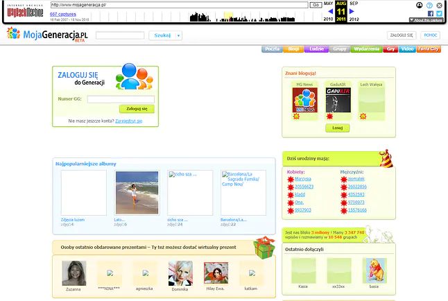Image resolution: width=448 pixels, height=301 pixels.
Task: Select year 2012 in timeline
Action: point(354,19)
